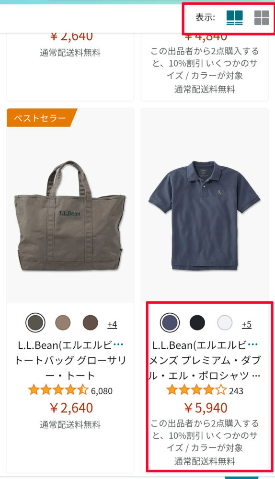Open トートバッグ グローサリー・トート product title
Screen dimensions: 275x479
click(x=70, y=368)
